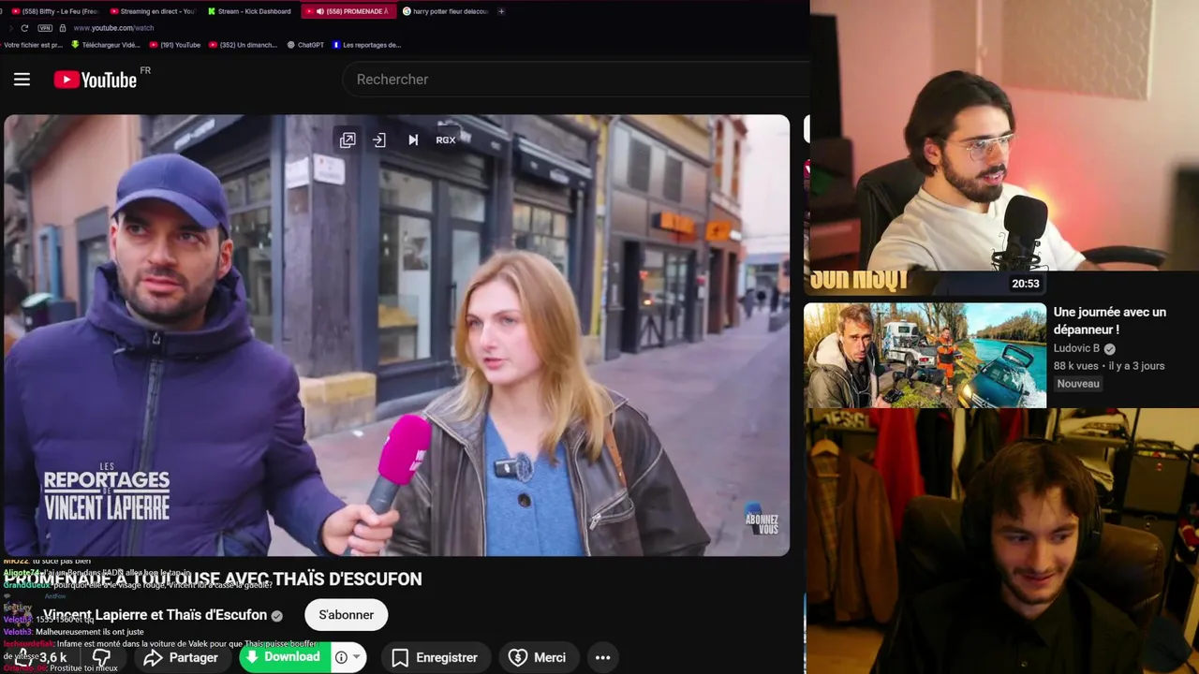
Task: Open Vincent Lapierre et Thaïs d'Escufon channel
Action: point(155,615)
